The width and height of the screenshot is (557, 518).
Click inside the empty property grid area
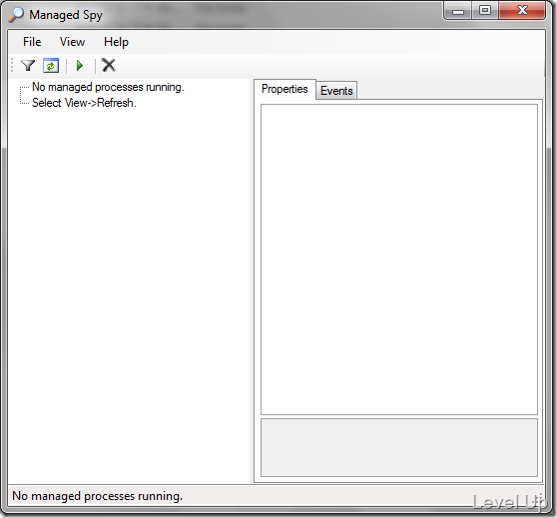(399, 259)
